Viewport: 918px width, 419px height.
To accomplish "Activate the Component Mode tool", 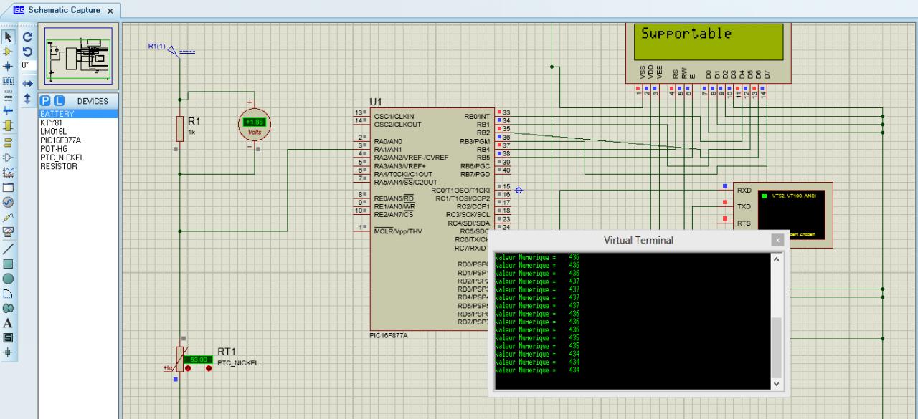I will [9, 51].
